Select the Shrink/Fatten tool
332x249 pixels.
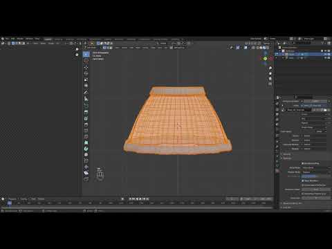tap(86, 167)
